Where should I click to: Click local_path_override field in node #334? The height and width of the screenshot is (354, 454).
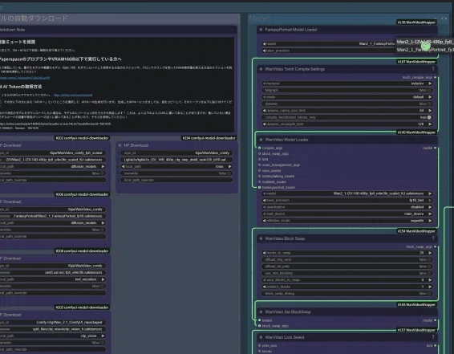pos(176,180)
